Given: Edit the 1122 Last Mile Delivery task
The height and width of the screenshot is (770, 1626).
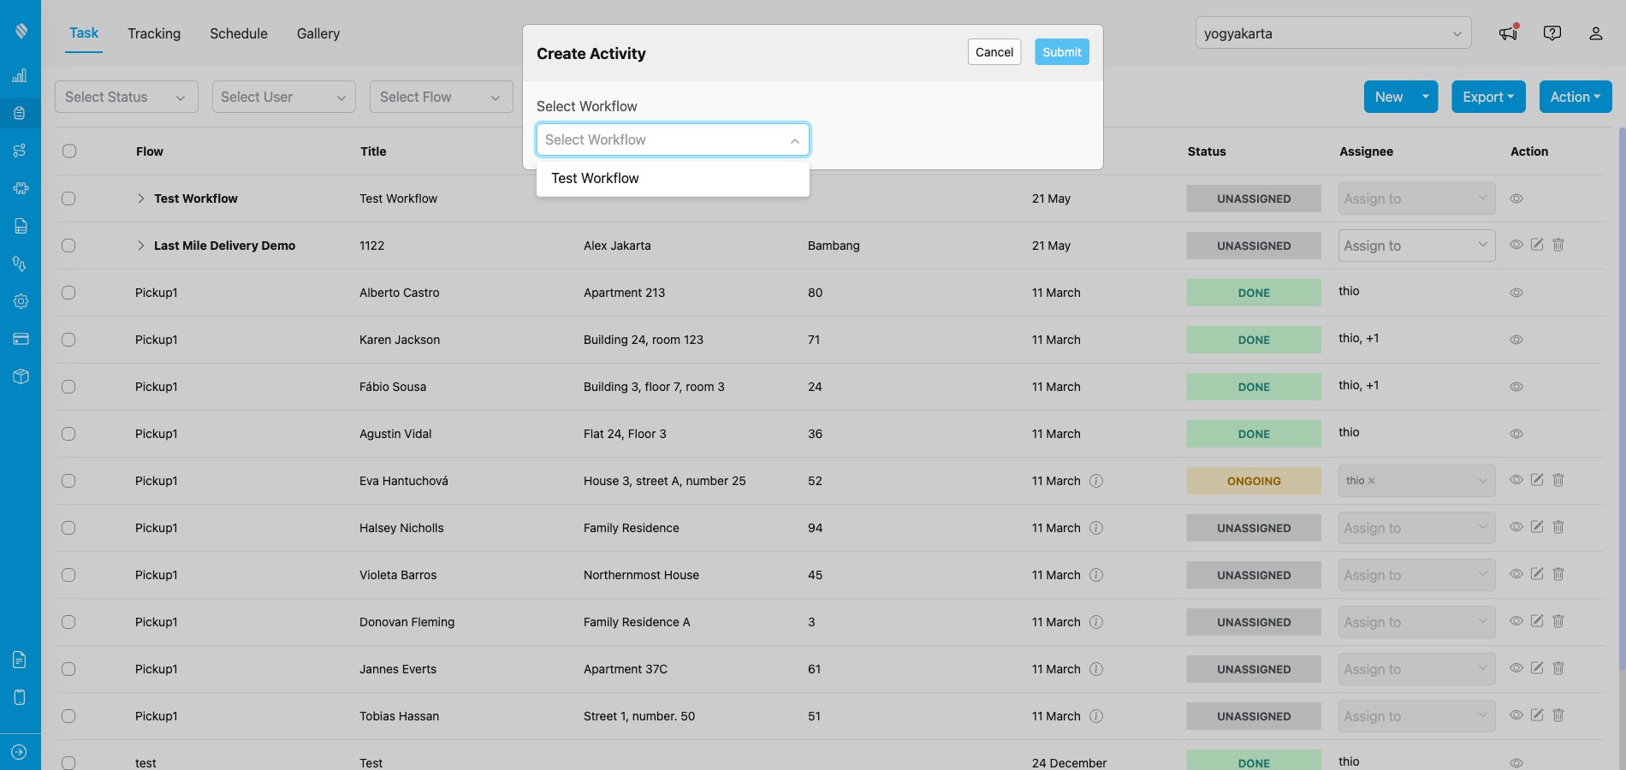Looking at the screenshot, I should [x=1537, y=245].
